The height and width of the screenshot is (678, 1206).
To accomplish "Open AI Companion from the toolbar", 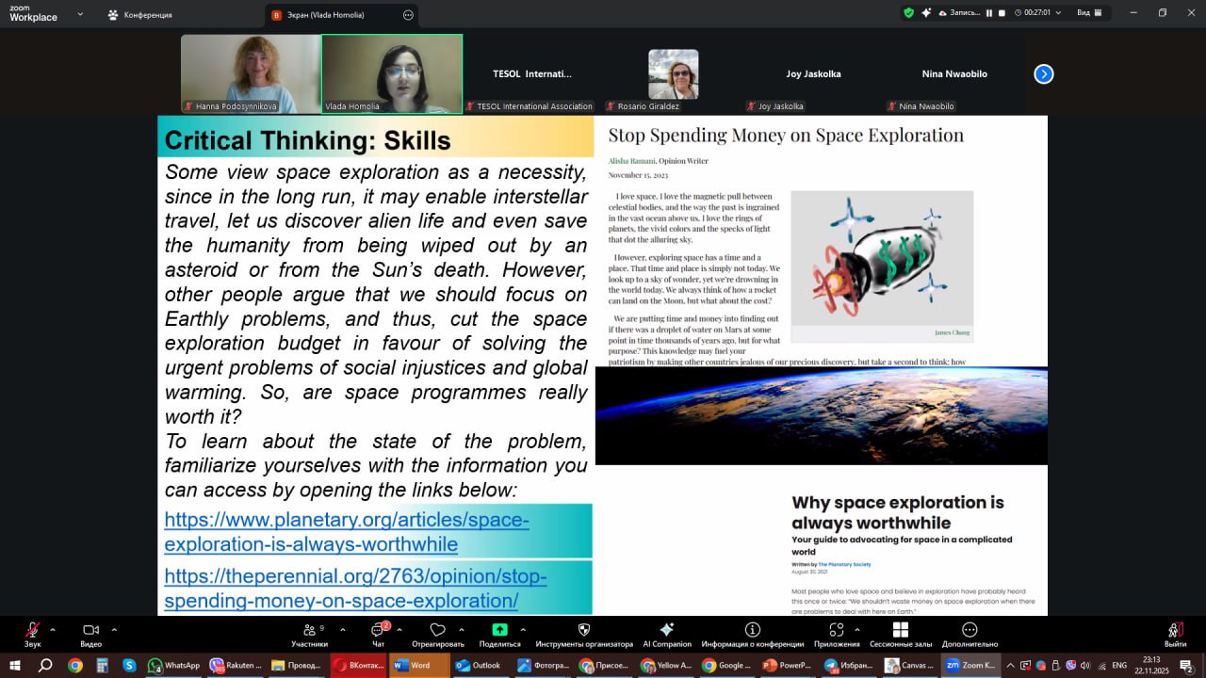I will pos(666,630).
